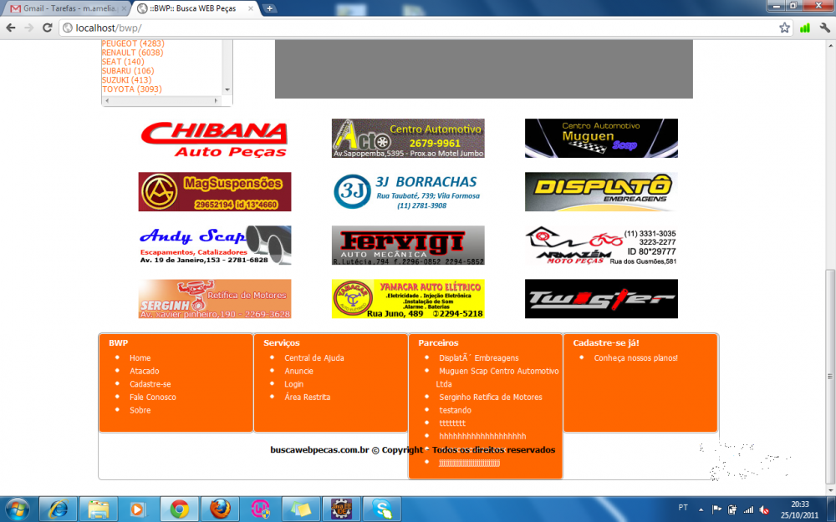
Task: Open Skype from the taskbar
Action: point(382,509)
